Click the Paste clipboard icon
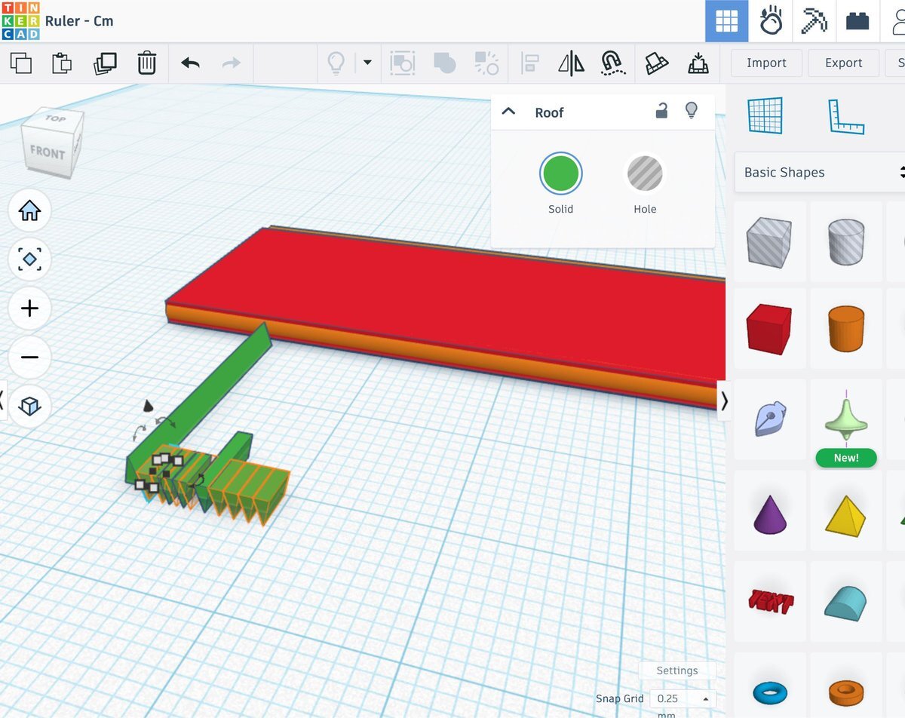 [62, 63]
